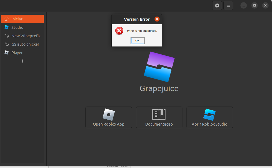Viewport: 272px width, 168px height.
Task: Close the Version Error dialog with red X
Action: pos(157,19)
